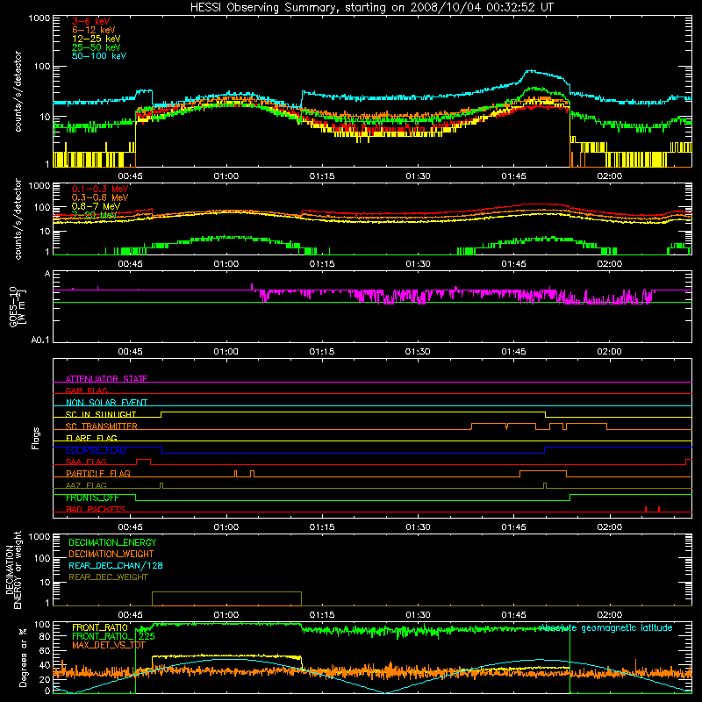
Task: Select the FRONT_RATIO_1225 legend label
Action: click(x=113, y=636)
